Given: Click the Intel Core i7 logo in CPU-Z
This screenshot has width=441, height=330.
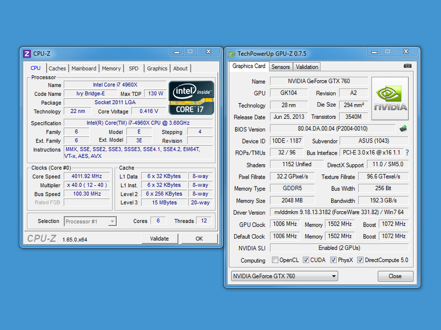Looking at the screenshot, I should 191,98.
